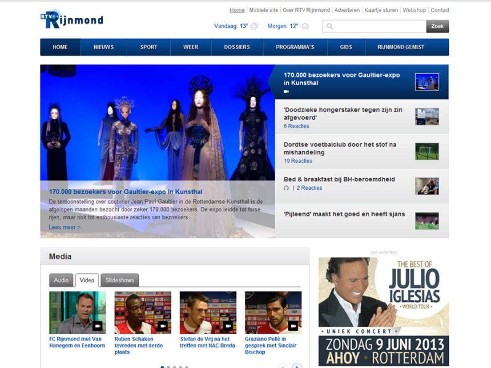Open Stefan de Vrij video thumbnail
The image size is (491, 368).
click(x=208, y=312)
